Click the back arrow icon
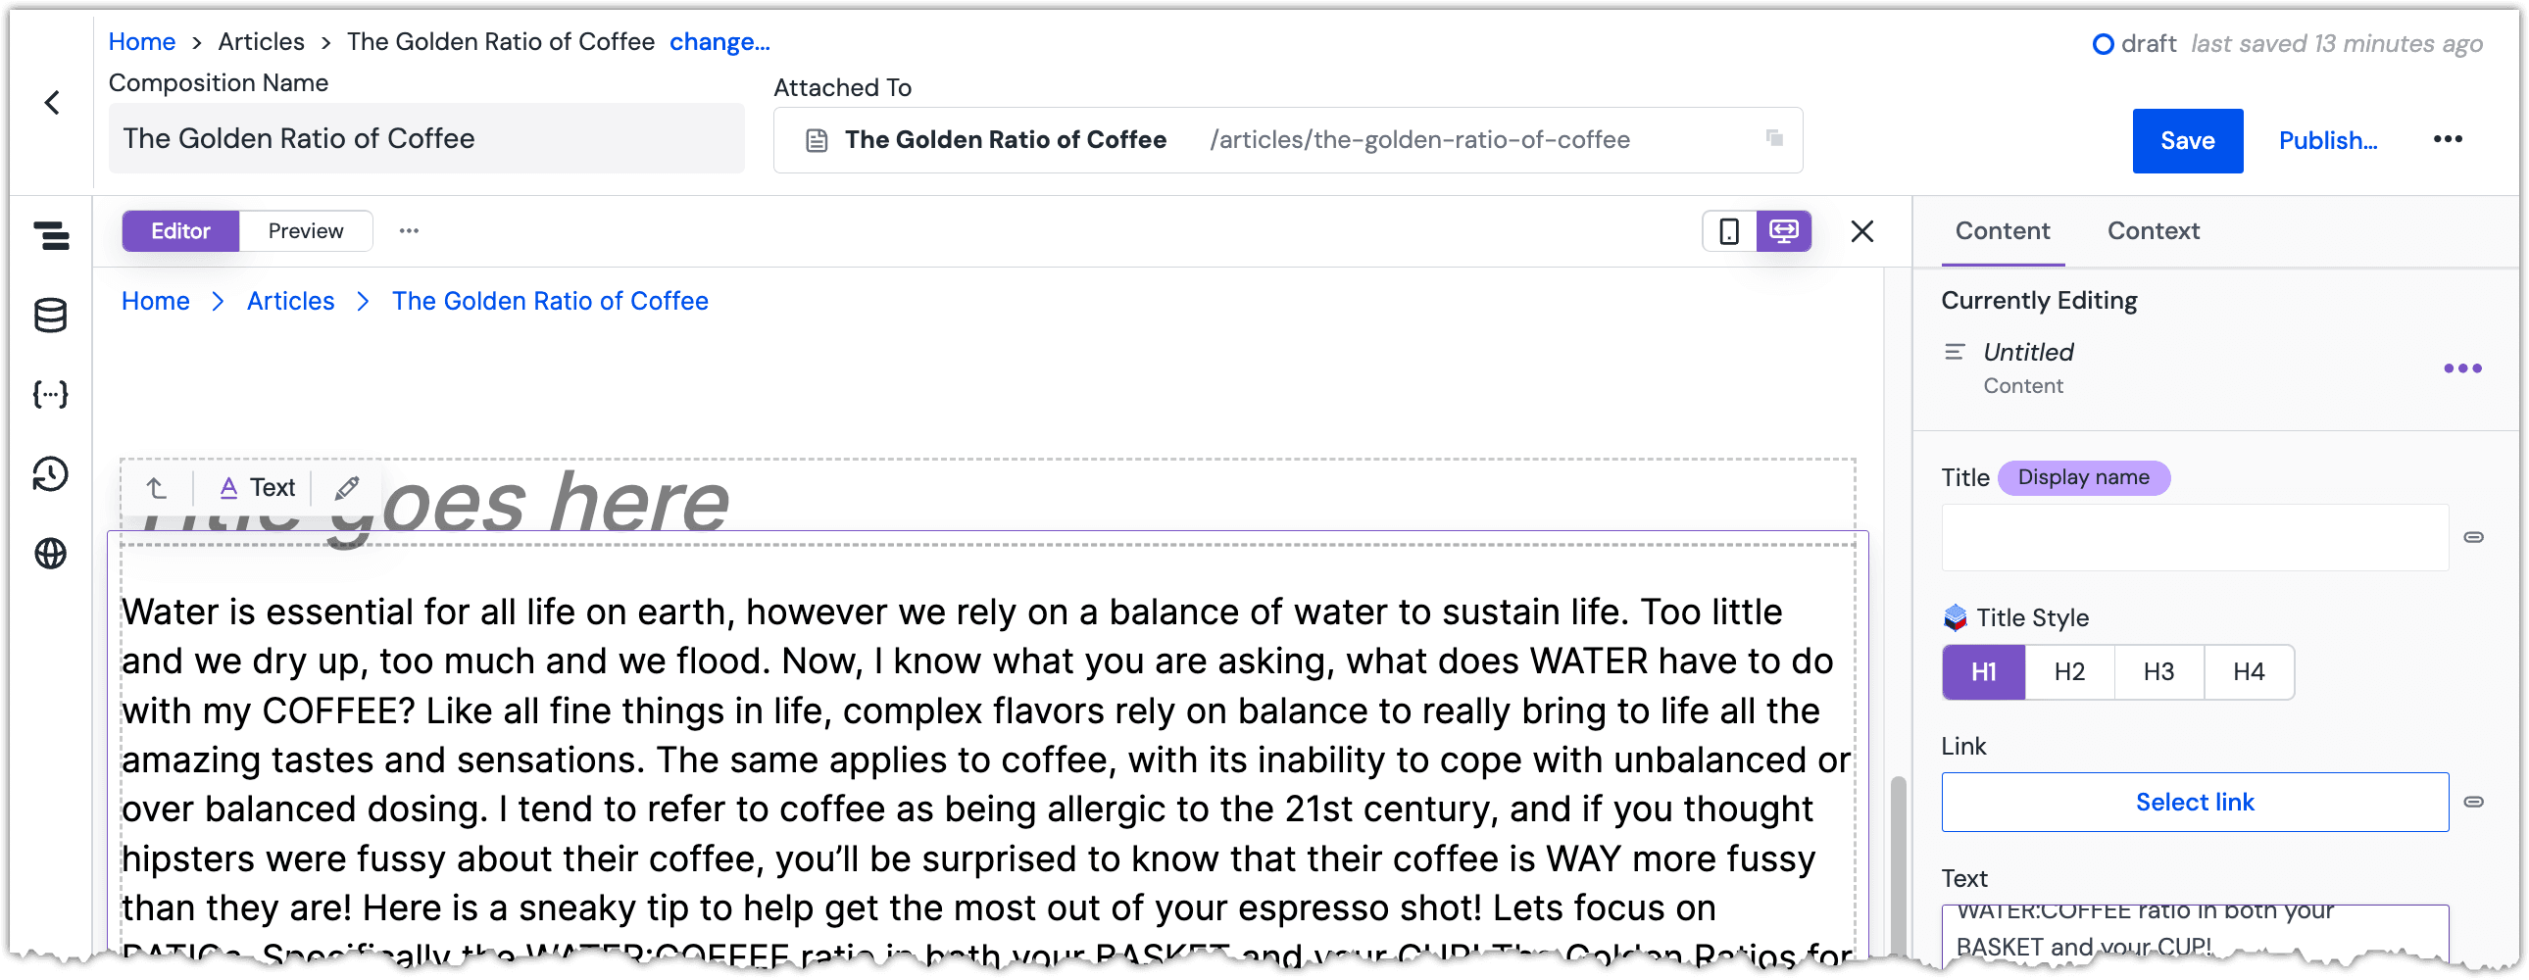 click(x=52, y=102)
